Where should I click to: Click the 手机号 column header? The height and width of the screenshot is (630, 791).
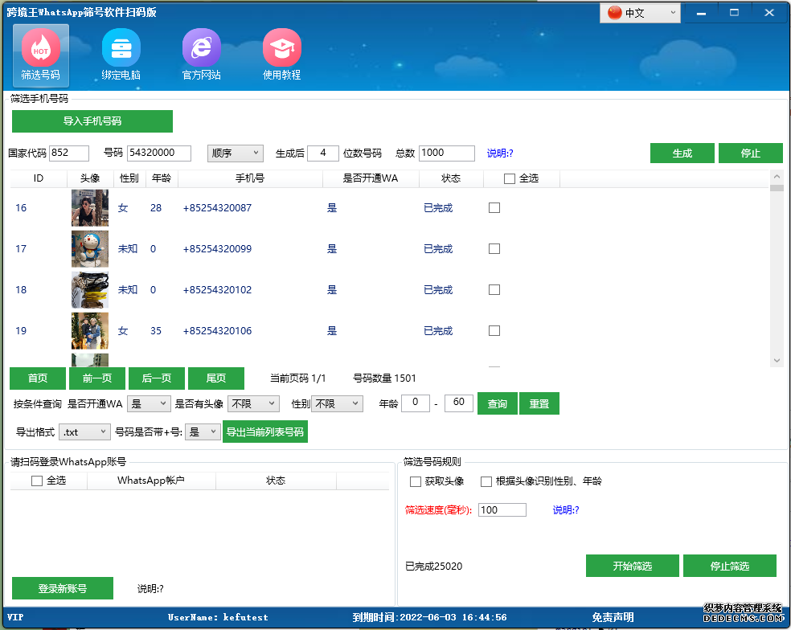[x=250, y=178]
